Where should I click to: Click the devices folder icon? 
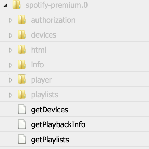pos(22,34)
